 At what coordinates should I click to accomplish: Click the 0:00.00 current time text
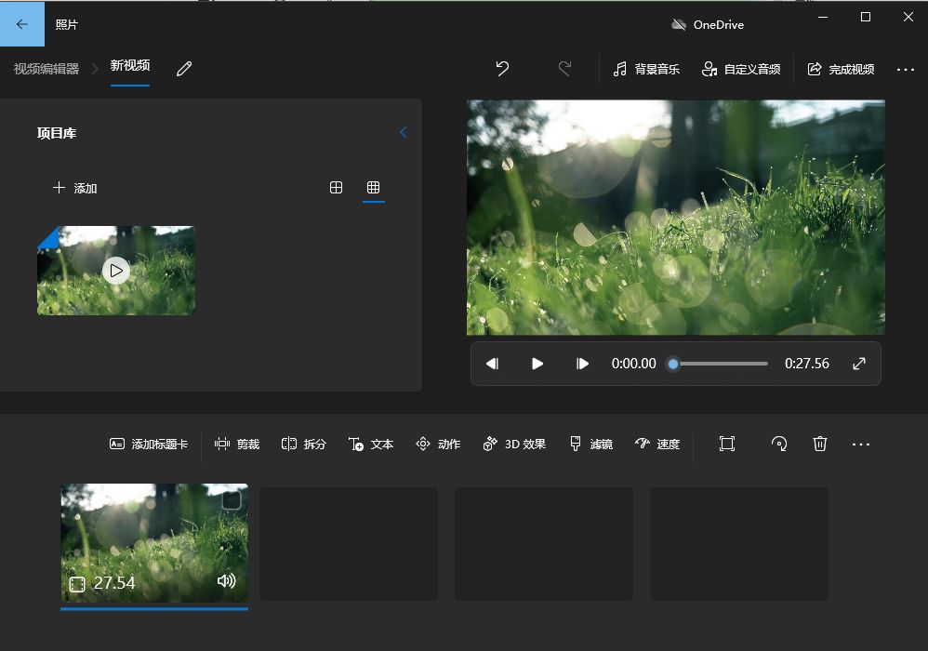tap(634, 364)
